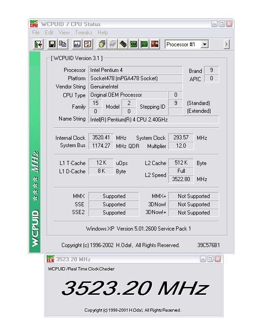
Task: Click the 'Windows XP Version 5.01.2600' text
Action: coord(121,229)
